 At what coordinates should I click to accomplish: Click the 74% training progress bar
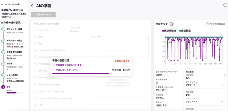[91, 74]
